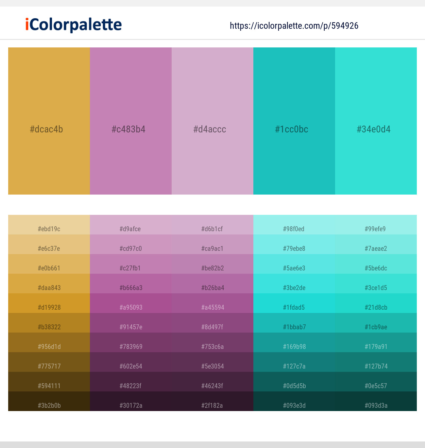Image resolution: width=425 pixels, height=448 pixels.
Task: Select the #98f0ed pale aqua tint
Action: [294, 225]
